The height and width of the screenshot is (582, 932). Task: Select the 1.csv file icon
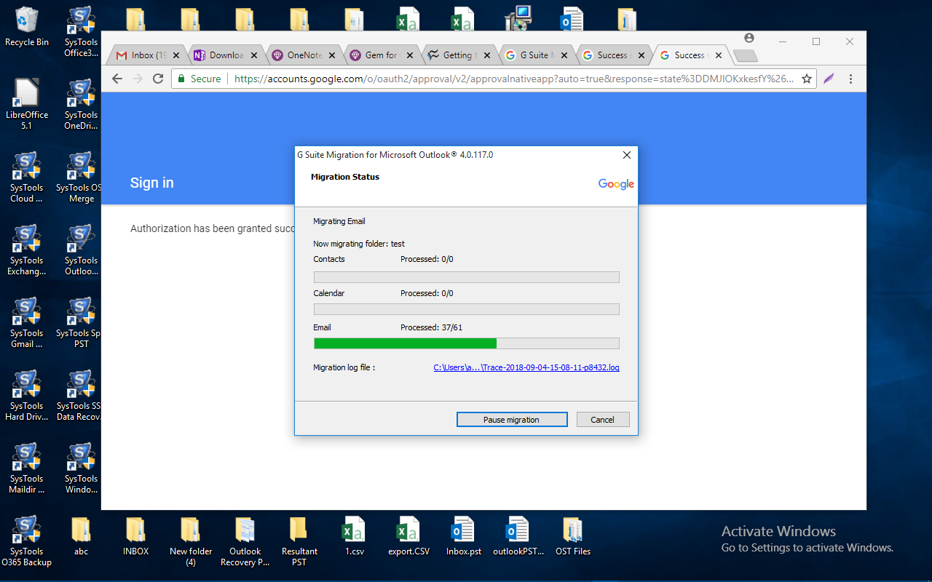pos(354,535)
